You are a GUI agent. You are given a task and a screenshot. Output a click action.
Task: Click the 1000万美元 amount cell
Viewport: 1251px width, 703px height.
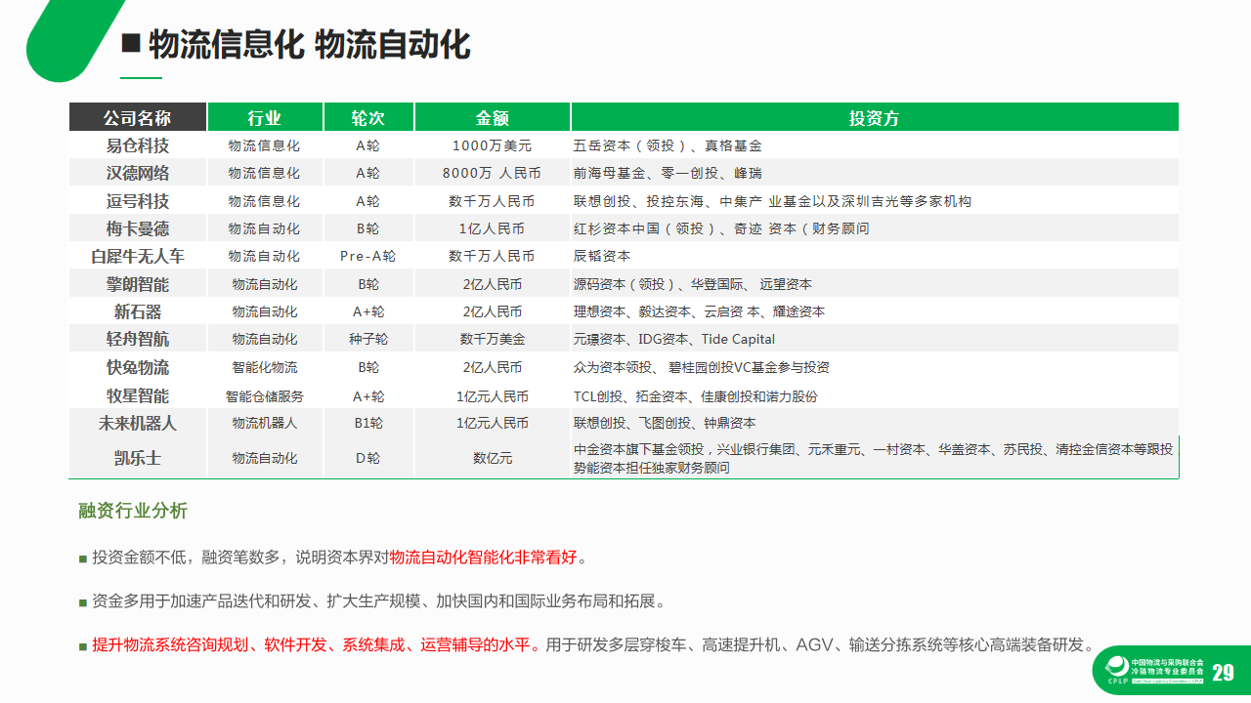pos(492,145)
